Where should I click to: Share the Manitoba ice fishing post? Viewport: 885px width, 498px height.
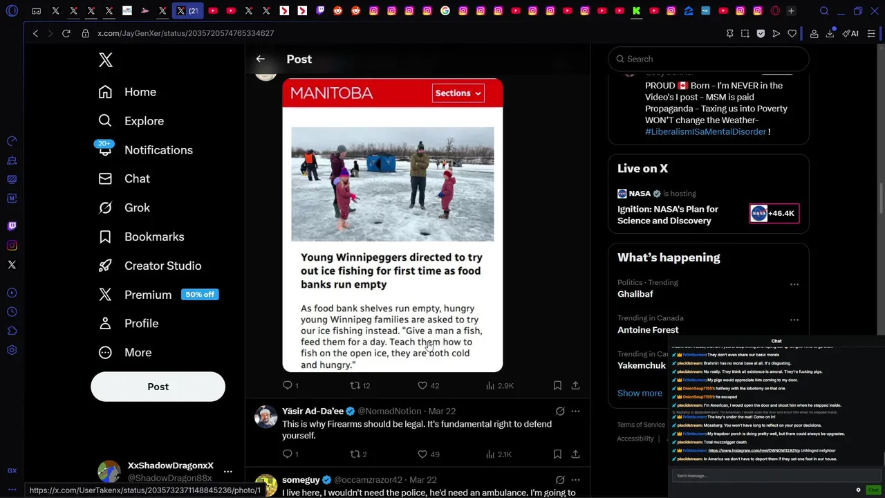(x=575, y=385)
